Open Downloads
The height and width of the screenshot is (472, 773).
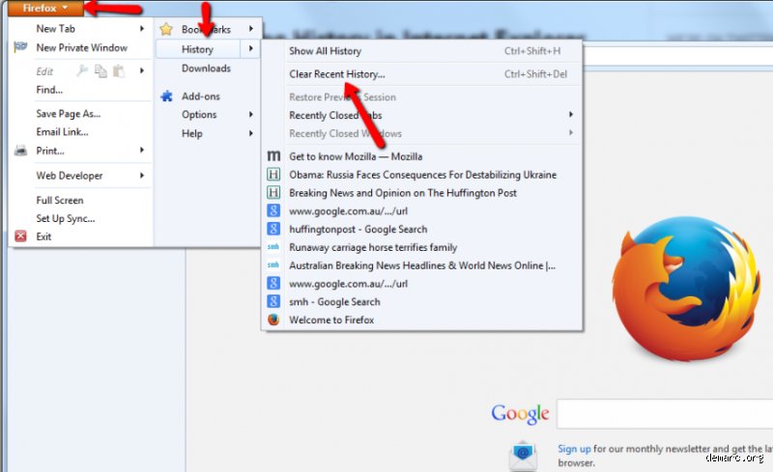pyautogui.click(x=206, y=68)
